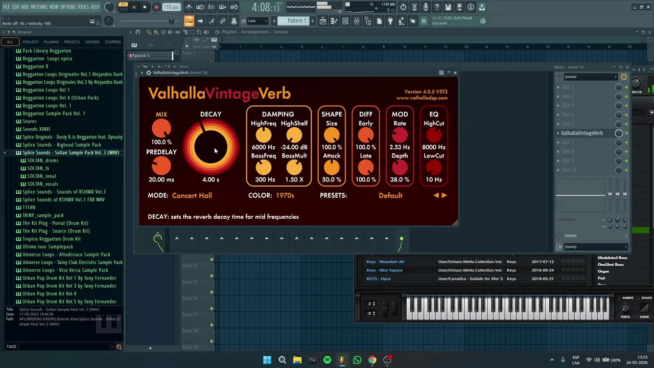
Task: Collapse Splice Sounds - Soltan Sample Pack folder
Action: point(71,152)
